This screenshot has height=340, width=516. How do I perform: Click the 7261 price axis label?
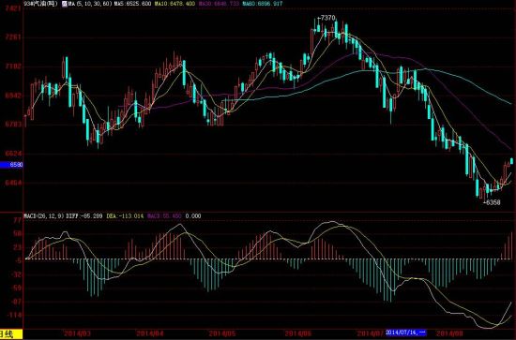click(x=13, y=37)
